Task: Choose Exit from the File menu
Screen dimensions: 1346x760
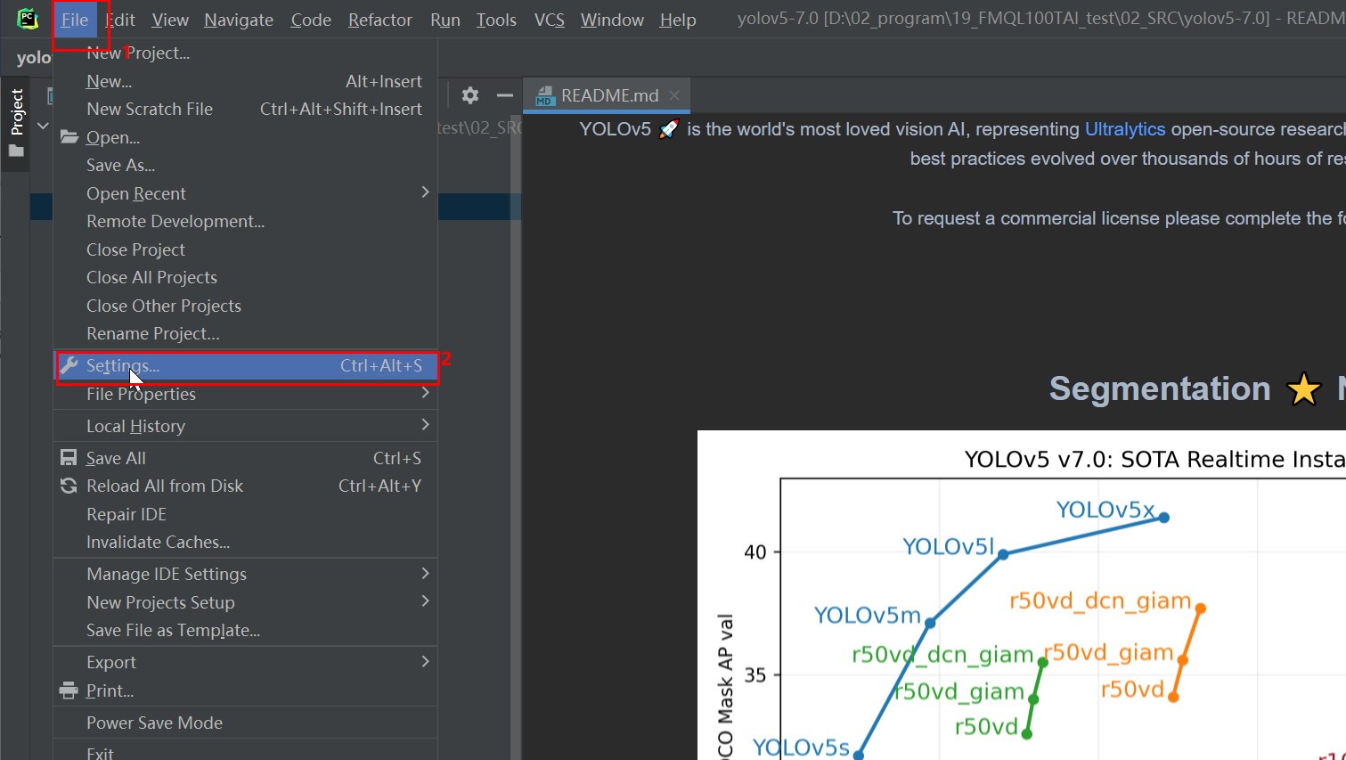Action: tap(245, 751)
